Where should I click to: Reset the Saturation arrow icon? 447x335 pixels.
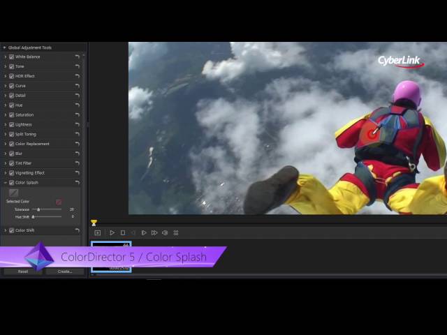pyautogui.click(x=77, y=114)
